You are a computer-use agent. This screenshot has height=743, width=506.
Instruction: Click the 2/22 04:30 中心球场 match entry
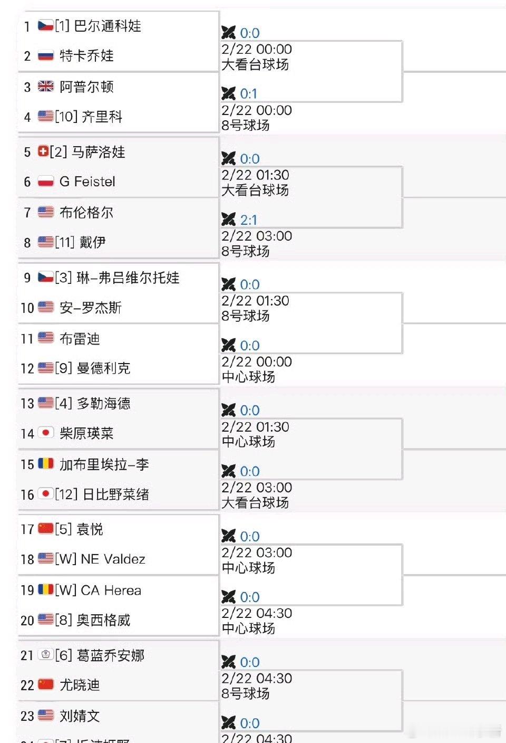[257, 621]
